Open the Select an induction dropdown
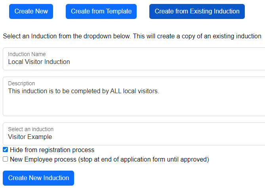Screen dimensions: 265x188 click(134, 134)
